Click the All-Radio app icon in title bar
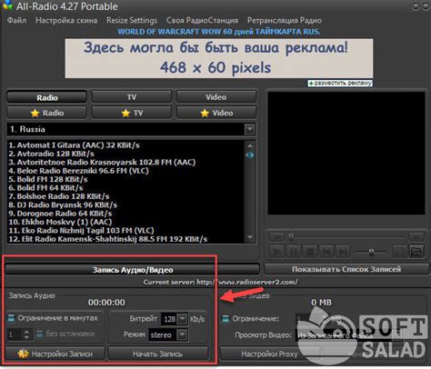 click(x=8, y=5)
